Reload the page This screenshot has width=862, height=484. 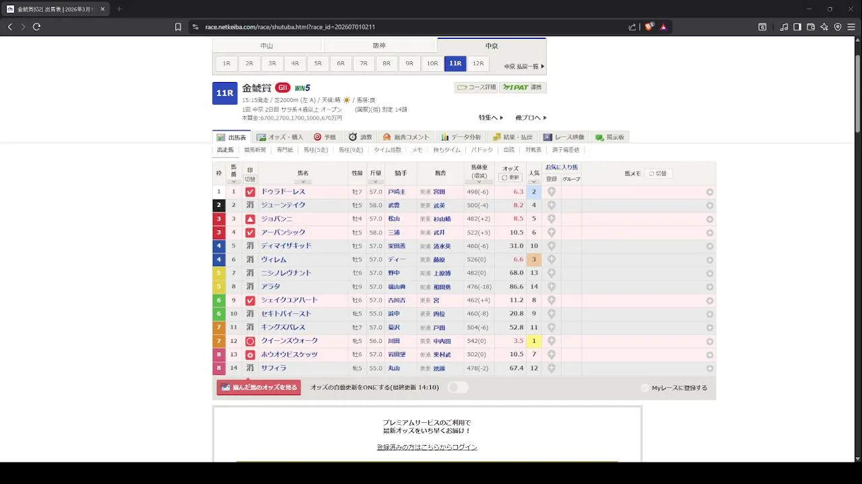36,27
